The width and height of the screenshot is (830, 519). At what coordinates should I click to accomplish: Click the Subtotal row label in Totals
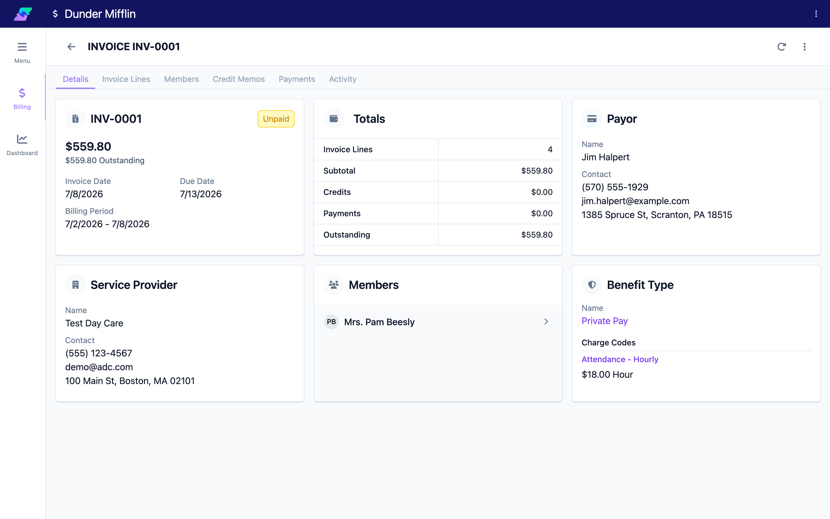(339, 171)
